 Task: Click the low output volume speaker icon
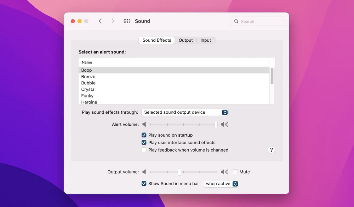[144, 172]
